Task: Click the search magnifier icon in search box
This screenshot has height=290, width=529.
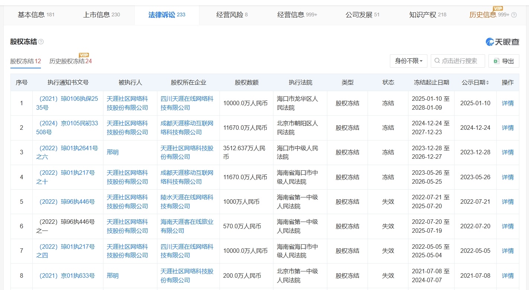Action: [437, 61]
